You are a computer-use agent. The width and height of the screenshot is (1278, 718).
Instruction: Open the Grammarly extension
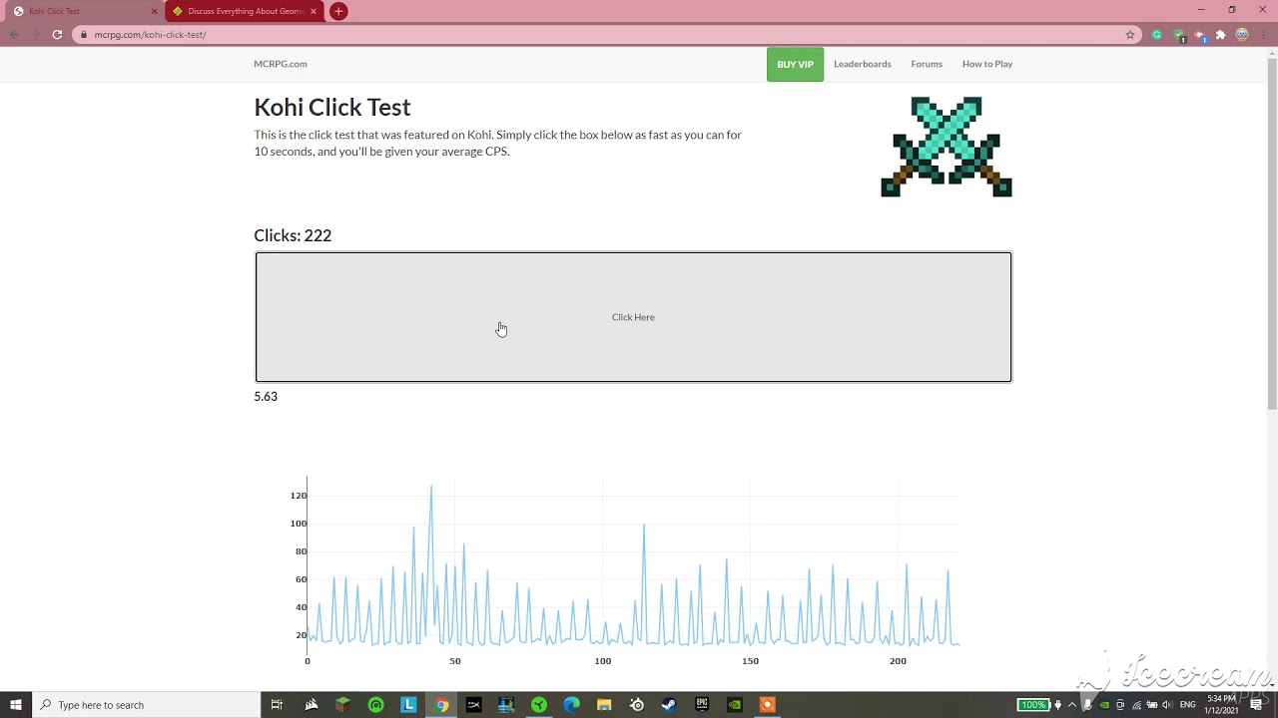1157,34
